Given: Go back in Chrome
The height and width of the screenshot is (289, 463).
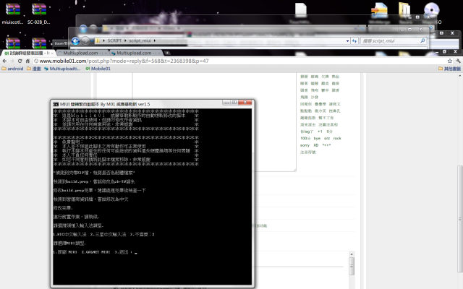Looking at the screenshot, I should pos(4,61).
